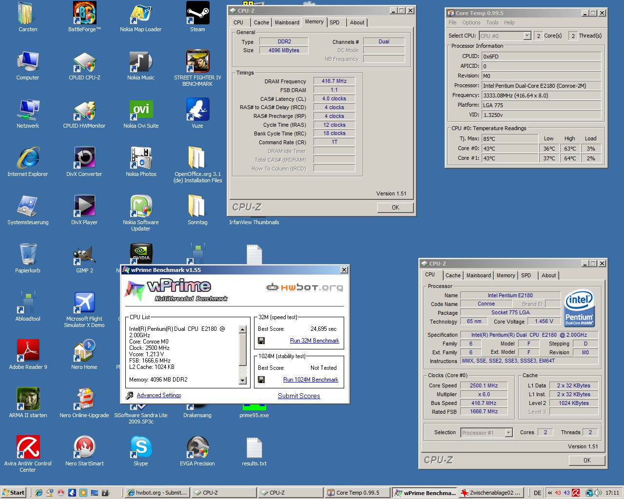The height and width of the screenshot is (499, 624).
Task: Select the DivX Converter icon
Action: point(84,162)
